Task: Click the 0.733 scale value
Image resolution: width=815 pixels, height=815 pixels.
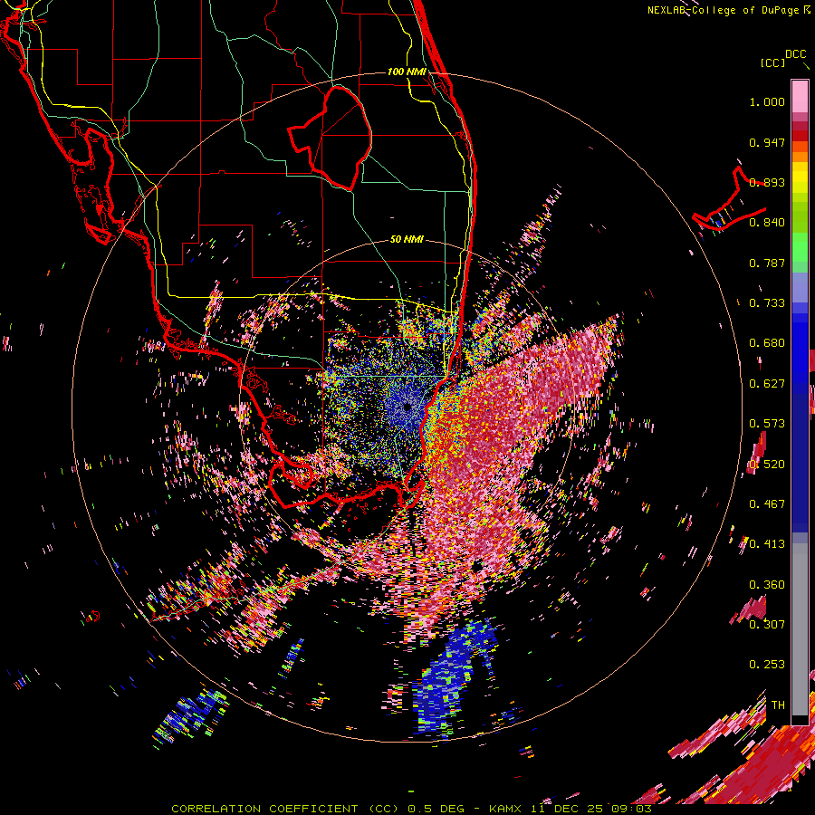Action: pyautogui.click(x=767, y=303)
